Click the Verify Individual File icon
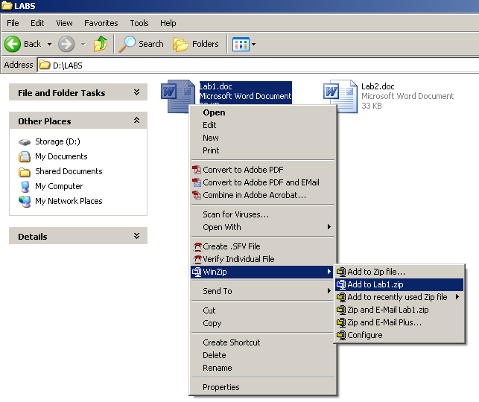This screenshot has width=479, height=402. pos(197,259)
